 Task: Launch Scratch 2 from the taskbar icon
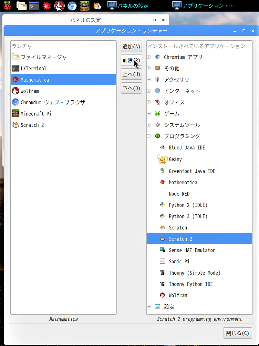[x=97, y=6]
